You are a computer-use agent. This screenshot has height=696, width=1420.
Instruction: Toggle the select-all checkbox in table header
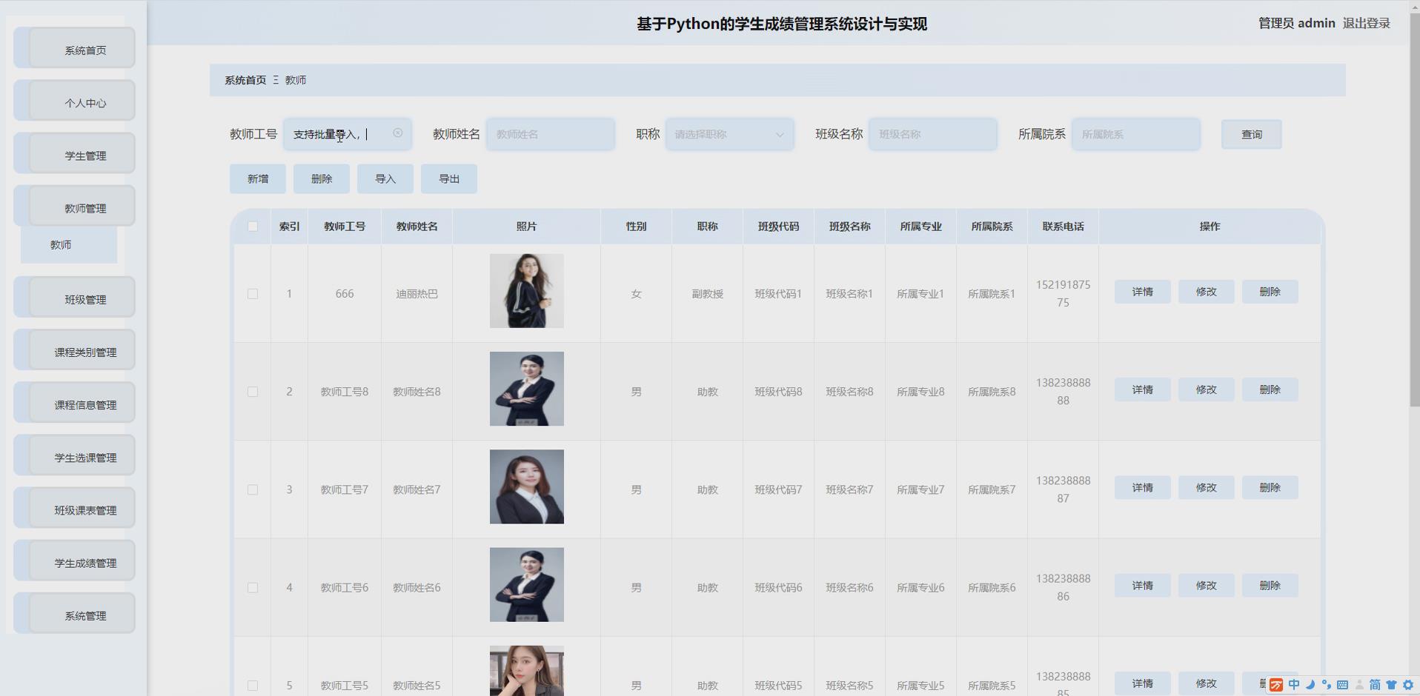pyautogui.click(x=253, y=227)
